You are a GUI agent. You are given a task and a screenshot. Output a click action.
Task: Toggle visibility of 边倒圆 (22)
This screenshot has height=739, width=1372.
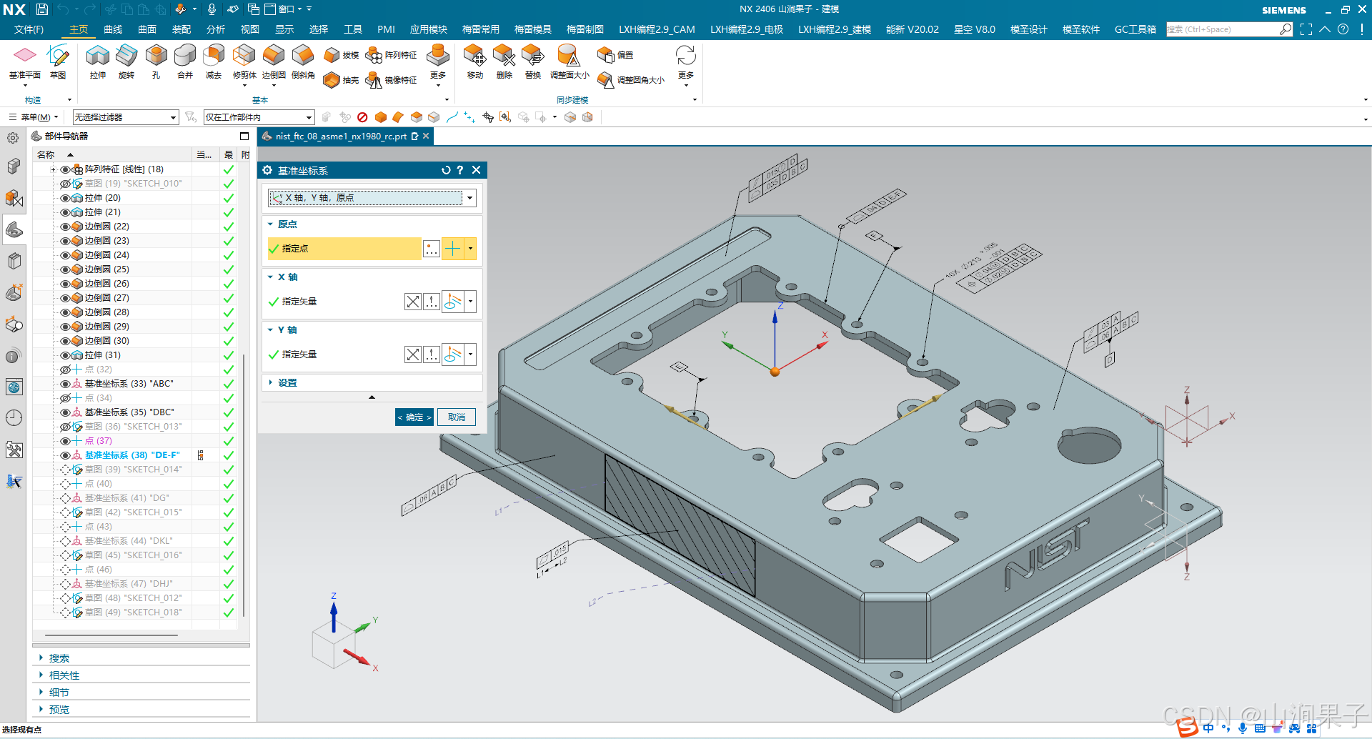[65, 227]
